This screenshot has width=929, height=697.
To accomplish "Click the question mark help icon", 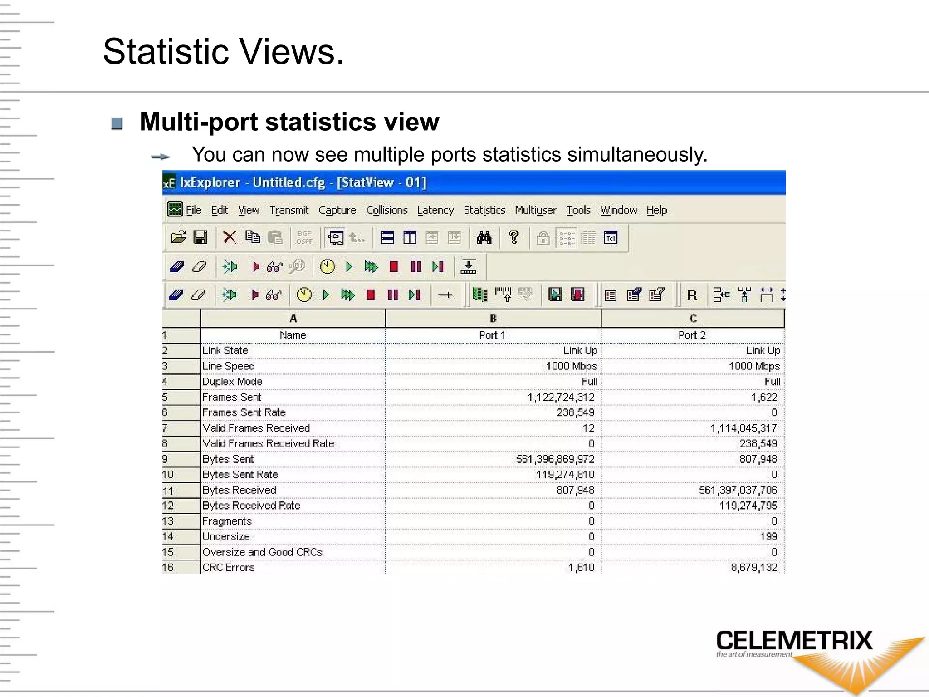I will 513,237.
